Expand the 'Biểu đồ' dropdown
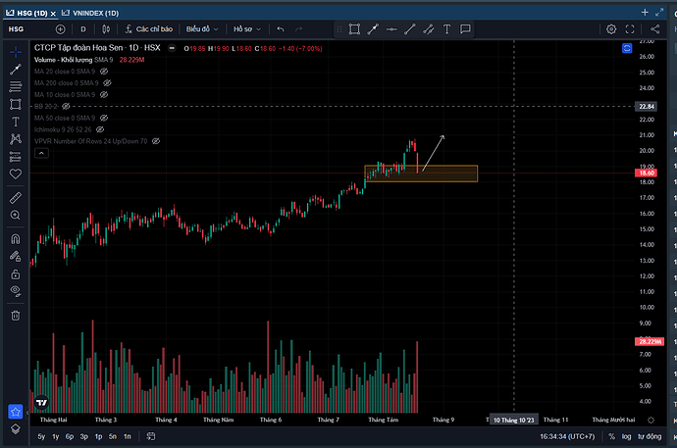The width and height of the screenshot is (677, 448). [x=202, y=29]
